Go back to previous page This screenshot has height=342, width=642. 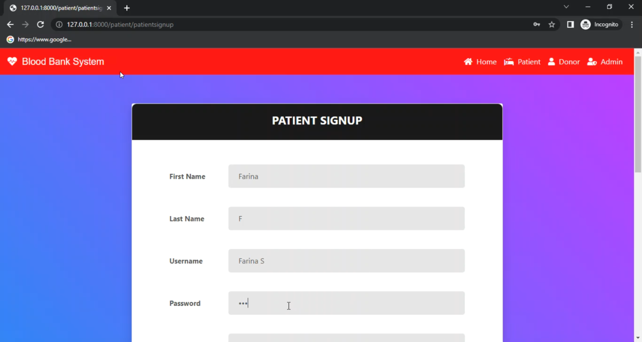point(10,25)
